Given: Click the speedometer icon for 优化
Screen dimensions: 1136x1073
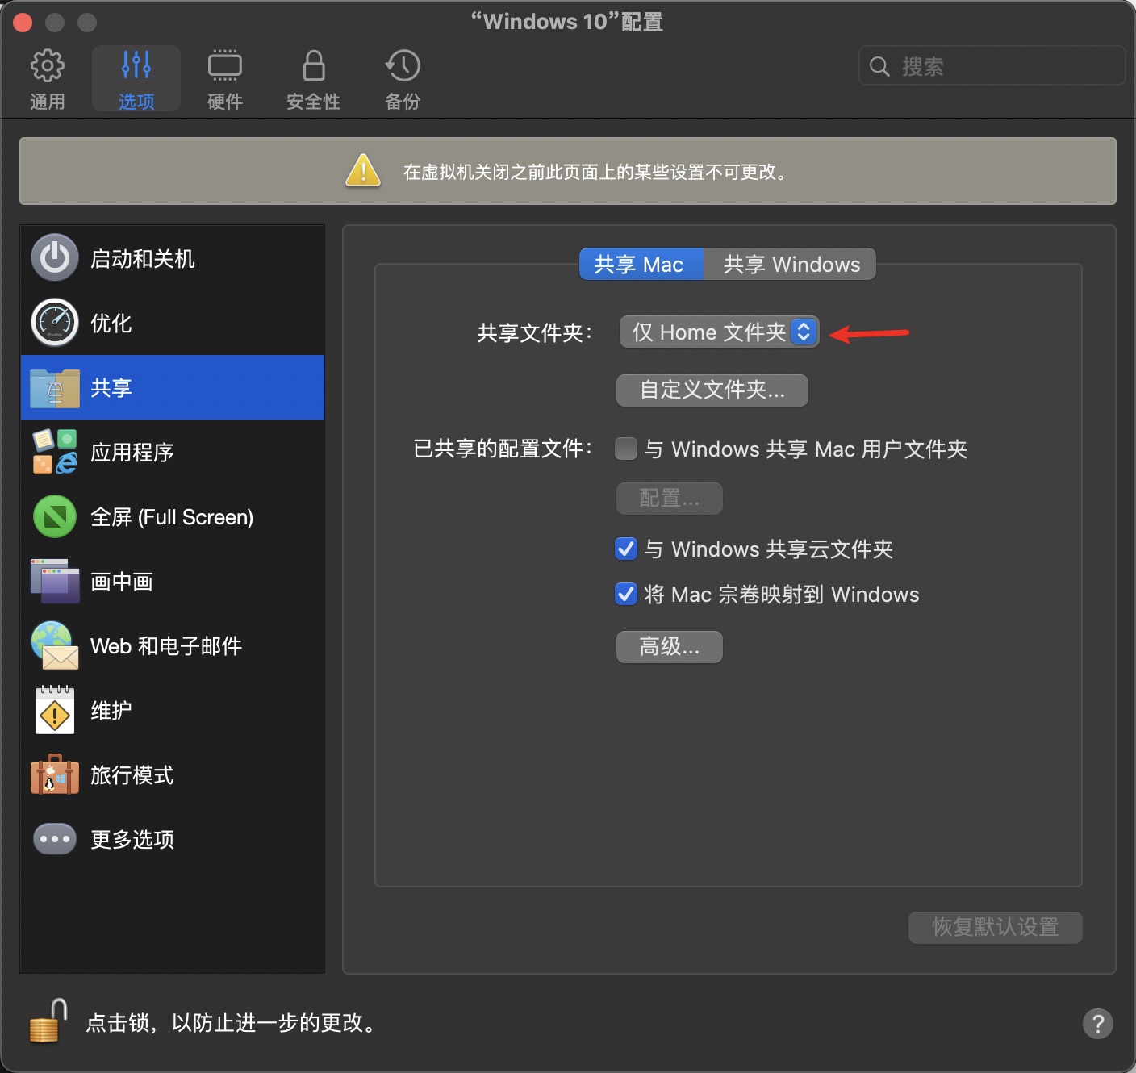Looking at the screenshot, I should coord(55,323).
